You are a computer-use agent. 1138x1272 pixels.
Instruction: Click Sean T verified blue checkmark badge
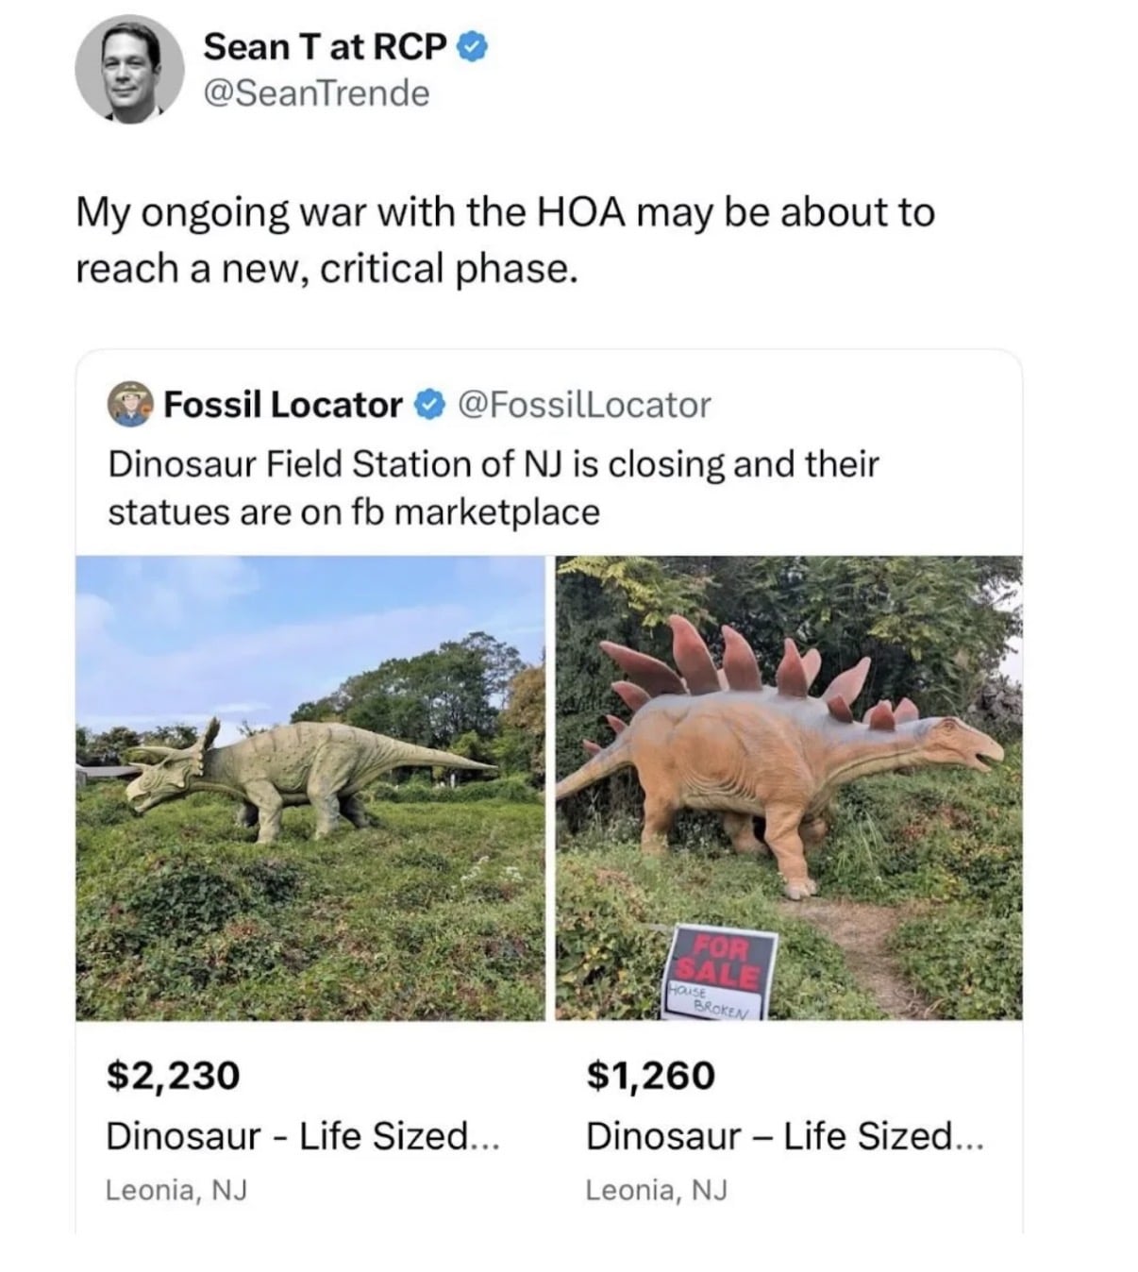[472, 45]
